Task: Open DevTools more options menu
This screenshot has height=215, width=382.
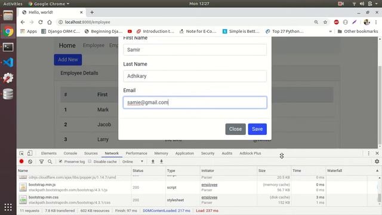Action: (369, 153)
